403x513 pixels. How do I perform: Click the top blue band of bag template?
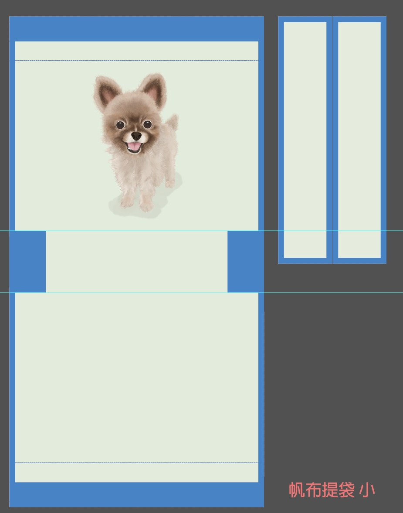click(x=136, y=29)
